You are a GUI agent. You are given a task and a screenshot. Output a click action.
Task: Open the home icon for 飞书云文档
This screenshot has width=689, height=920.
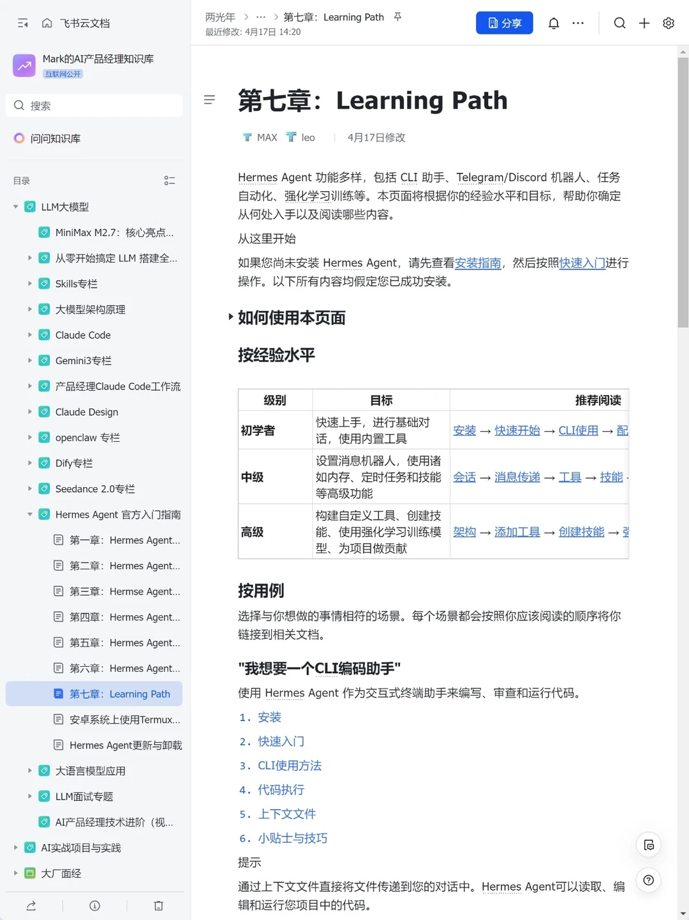[47, 23]
